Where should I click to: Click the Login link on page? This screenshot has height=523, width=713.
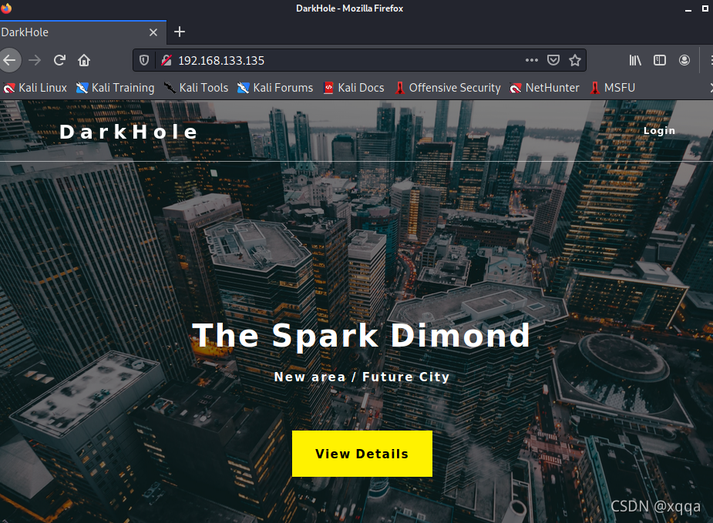[x=659, y=131]
